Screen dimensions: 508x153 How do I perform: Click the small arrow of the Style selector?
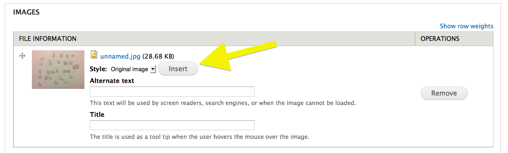click(x=153, y=69)
